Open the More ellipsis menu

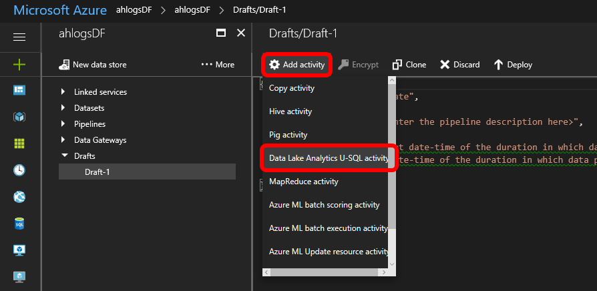click(x=218, y=65)
